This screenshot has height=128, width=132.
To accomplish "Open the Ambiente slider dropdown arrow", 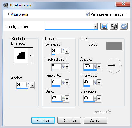I will point(67,83).
